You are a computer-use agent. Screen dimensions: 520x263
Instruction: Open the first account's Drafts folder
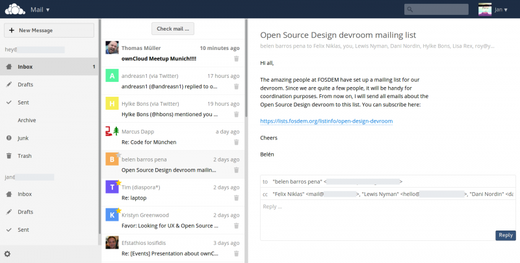pyautogui.click(x=49, y=84)
